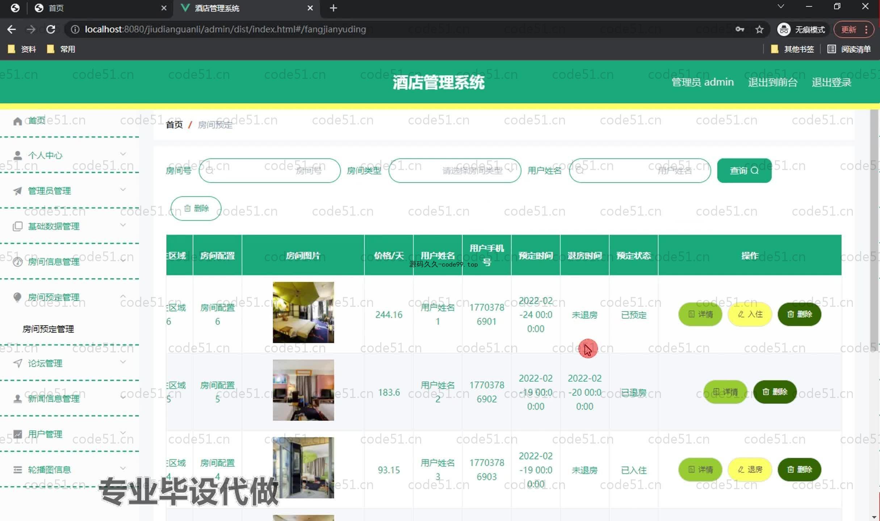Click 入住 for 用户姓名 1 row
Screen dimensions: 880x521
point(750,314)
